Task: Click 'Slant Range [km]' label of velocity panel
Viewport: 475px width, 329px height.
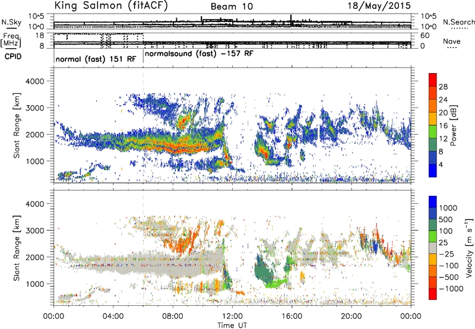Action: (17, 248)
